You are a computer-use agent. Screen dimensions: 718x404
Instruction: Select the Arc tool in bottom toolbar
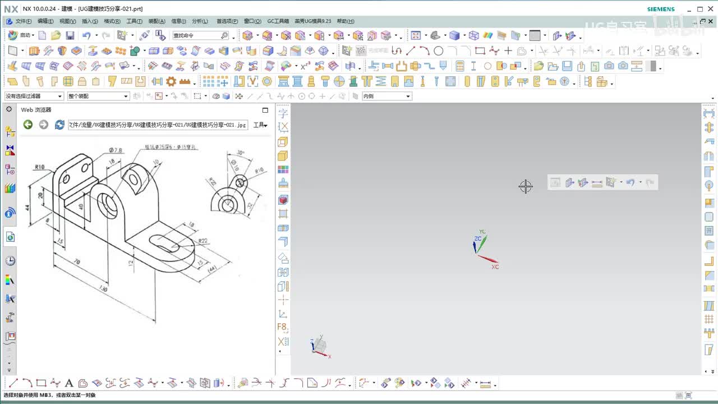(x=27, y=383)
